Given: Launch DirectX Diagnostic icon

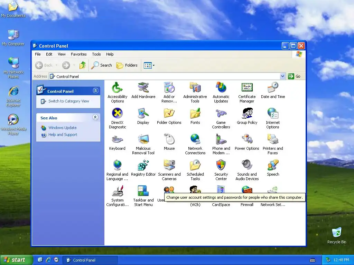Looking at the screenshot, I should tap(117, 113).
